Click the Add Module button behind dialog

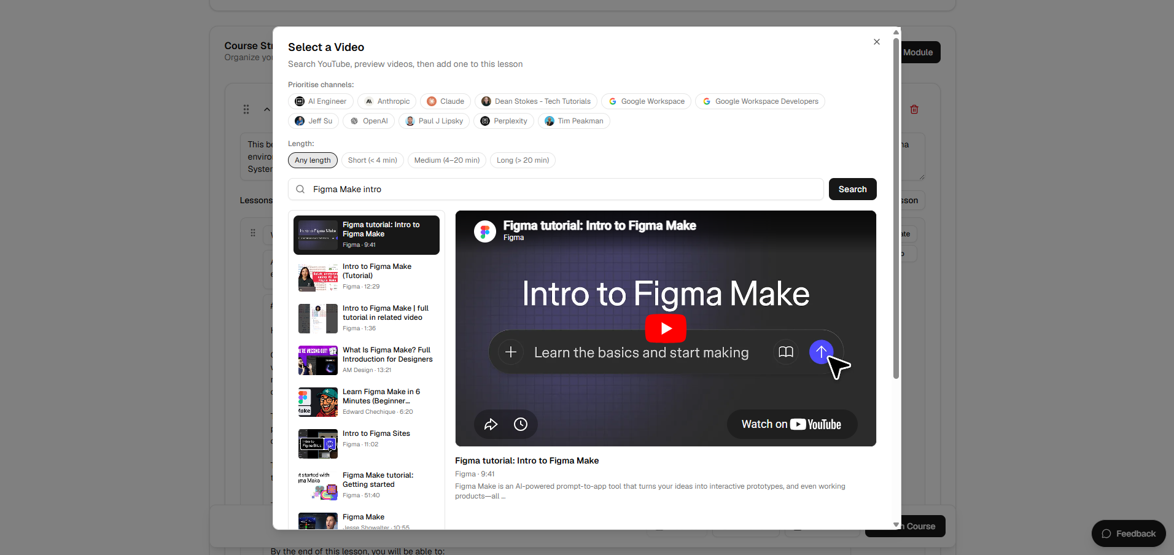[x=920, y=52]
